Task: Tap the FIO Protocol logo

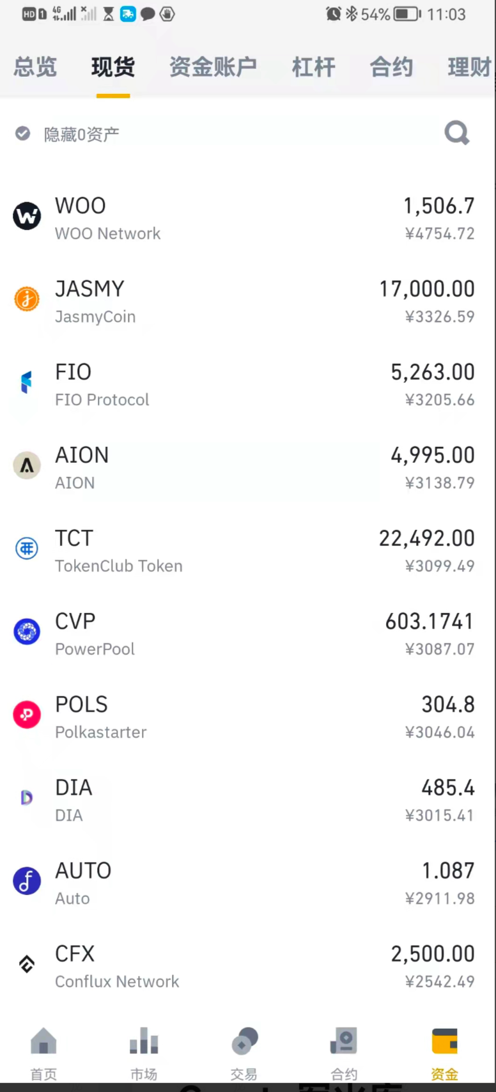Action: click(x=27, y=382)
